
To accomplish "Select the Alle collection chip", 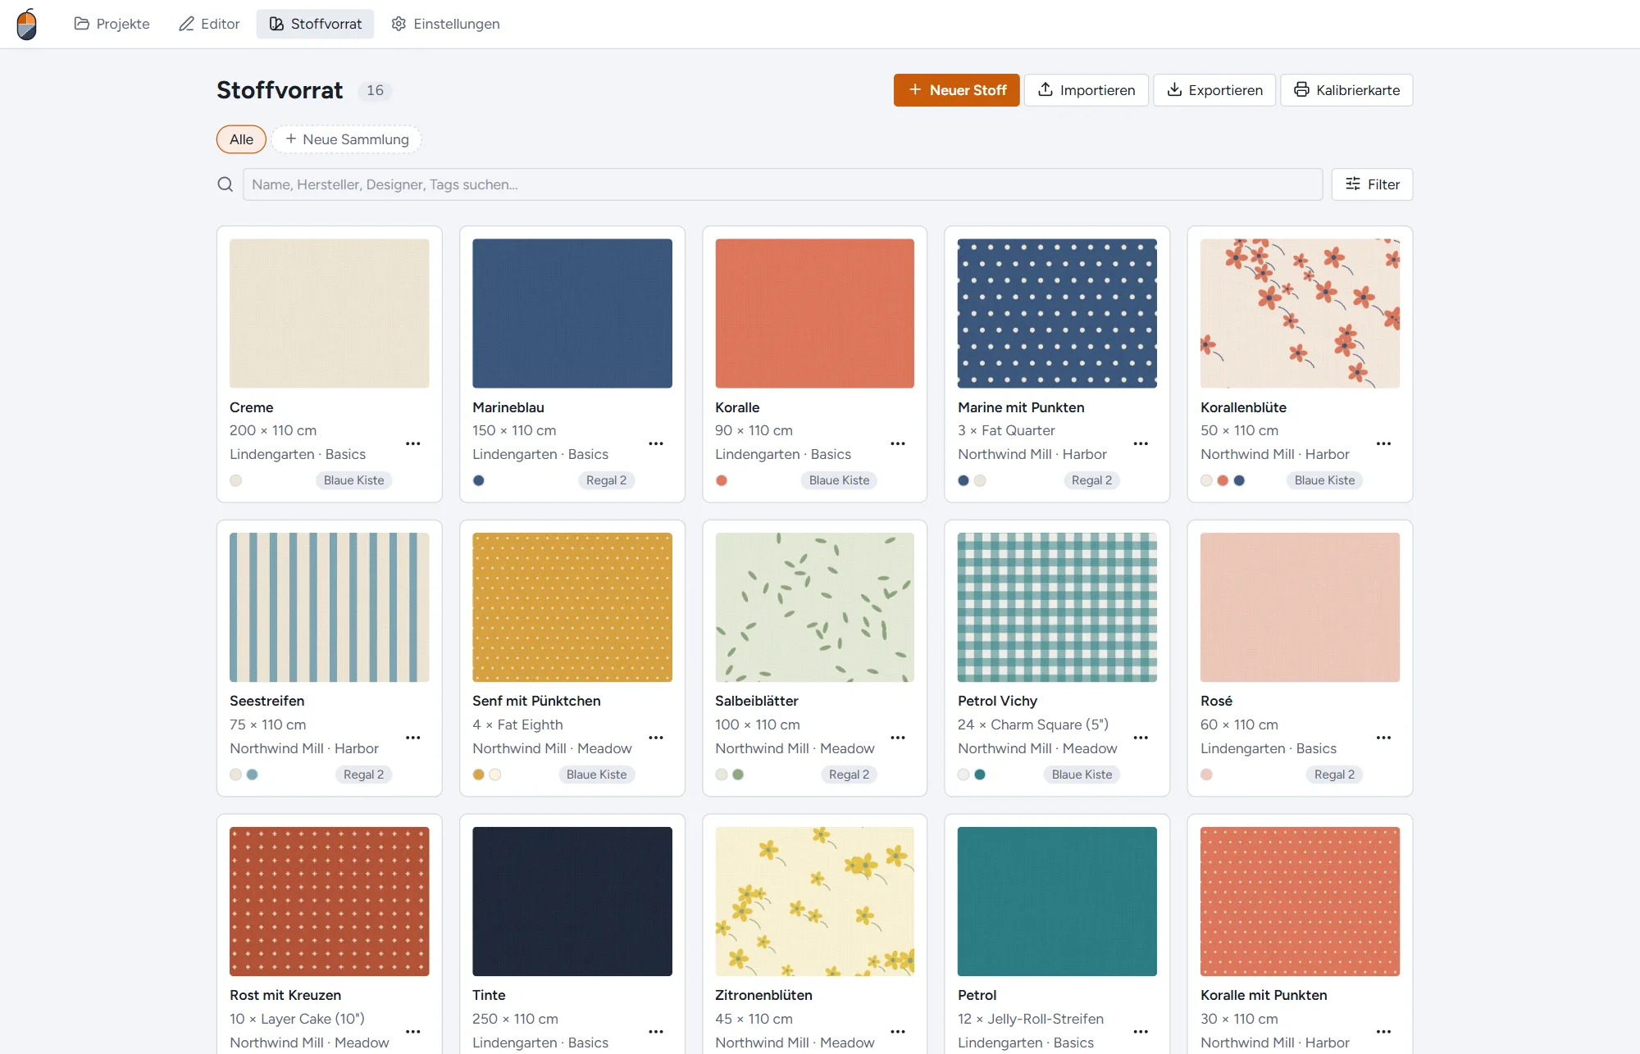I will click(241, 139).
